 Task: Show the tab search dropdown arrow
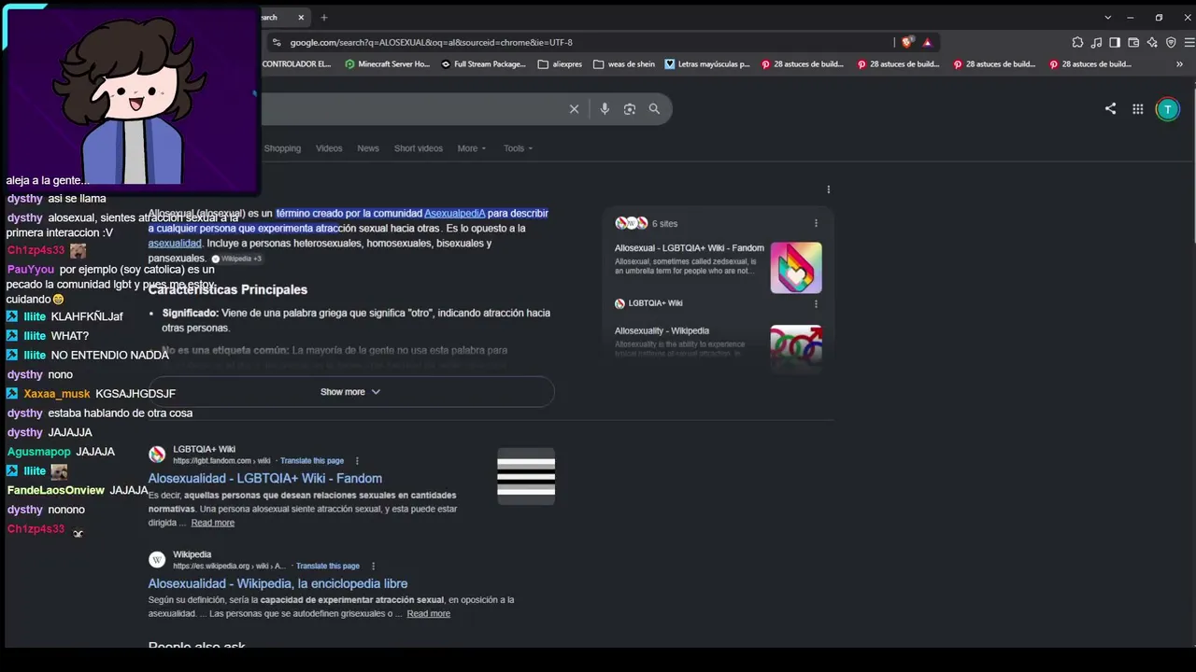1108,17
